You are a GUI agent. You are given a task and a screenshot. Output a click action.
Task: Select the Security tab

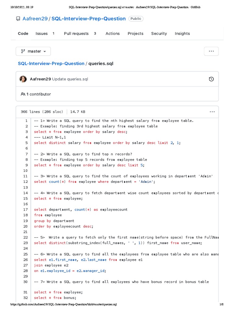tap(159, 34)
